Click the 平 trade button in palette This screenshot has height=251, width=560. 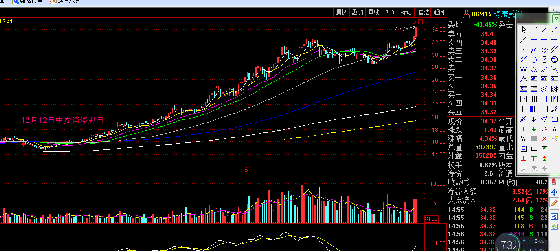coord(544,168)
